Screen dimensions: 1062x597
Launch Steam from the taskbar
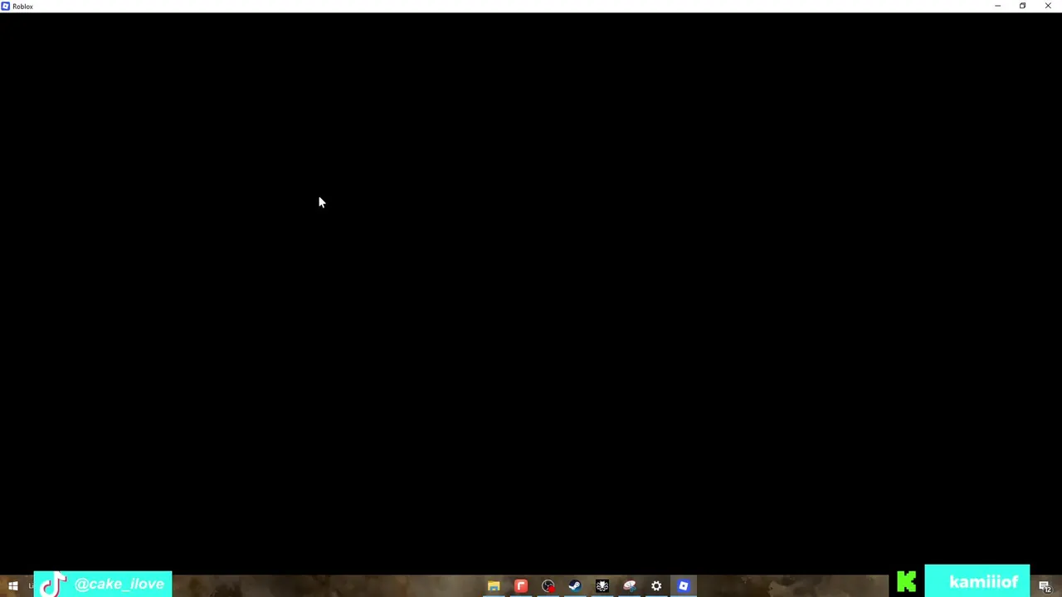coord(575,586)
